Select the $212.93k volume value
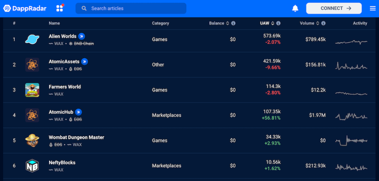This screenshot has height=181, width=379. pyautogui.click(x=315, y=166)
